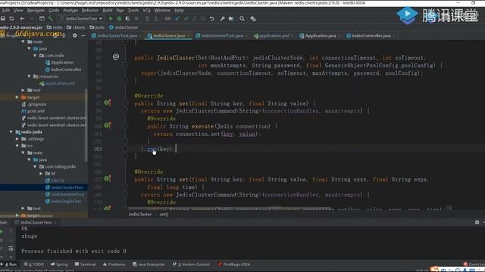This screenshot has height=272, width=485.
Task: Open Run panel gear settings
Action: point(477,222)
